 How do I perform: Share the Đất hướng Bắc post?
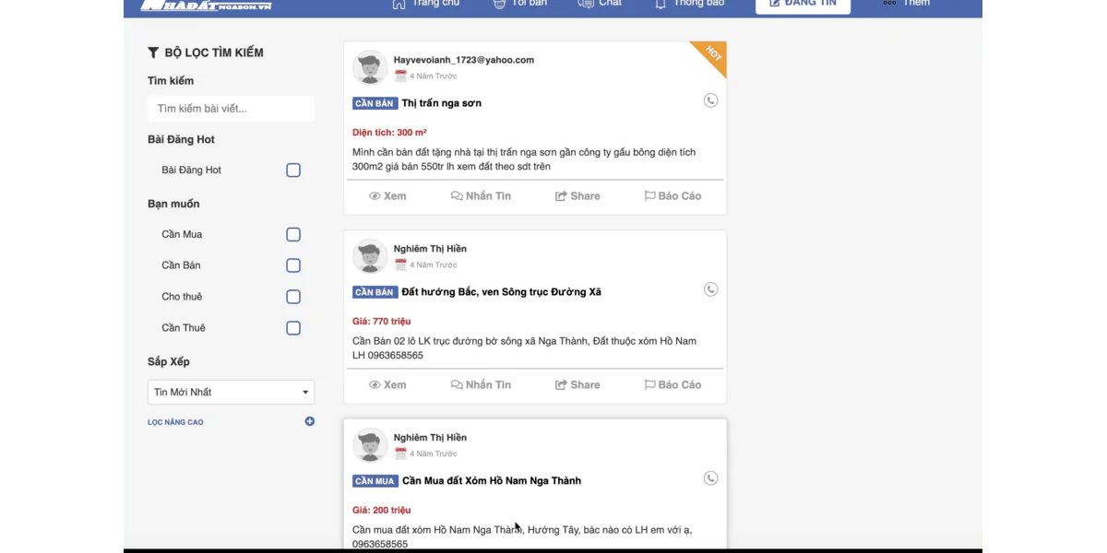[577, 385]
